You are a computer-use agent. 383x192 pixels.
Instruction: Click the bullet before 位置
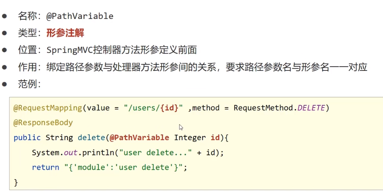tap(5, 50)
